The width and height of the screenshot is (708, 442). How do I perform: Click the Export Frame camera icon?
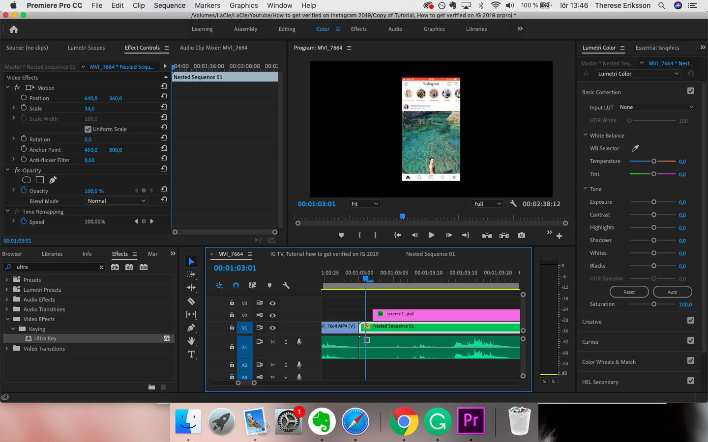pyautogui.click(x=521, y=235)
